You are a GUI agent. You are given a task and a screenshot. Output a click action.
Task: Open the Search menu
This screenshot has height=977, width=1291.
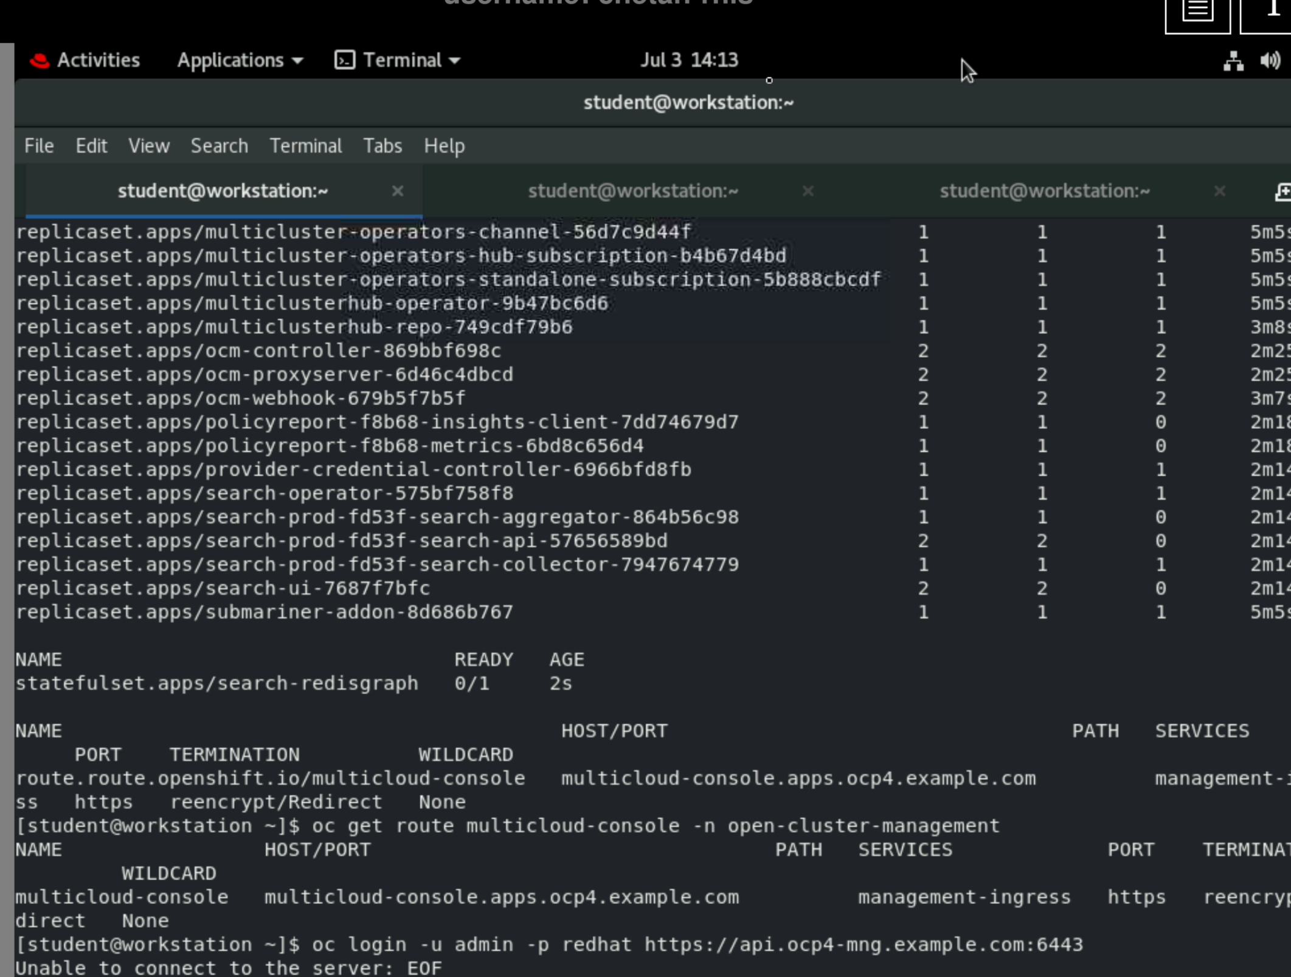tap(219, 146)
